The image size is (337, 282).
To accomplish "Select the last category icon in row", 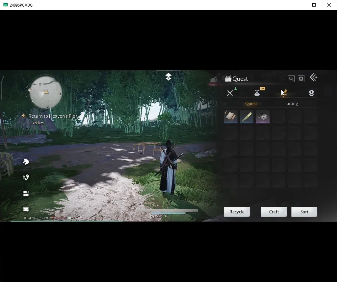I will click(311, 93).
